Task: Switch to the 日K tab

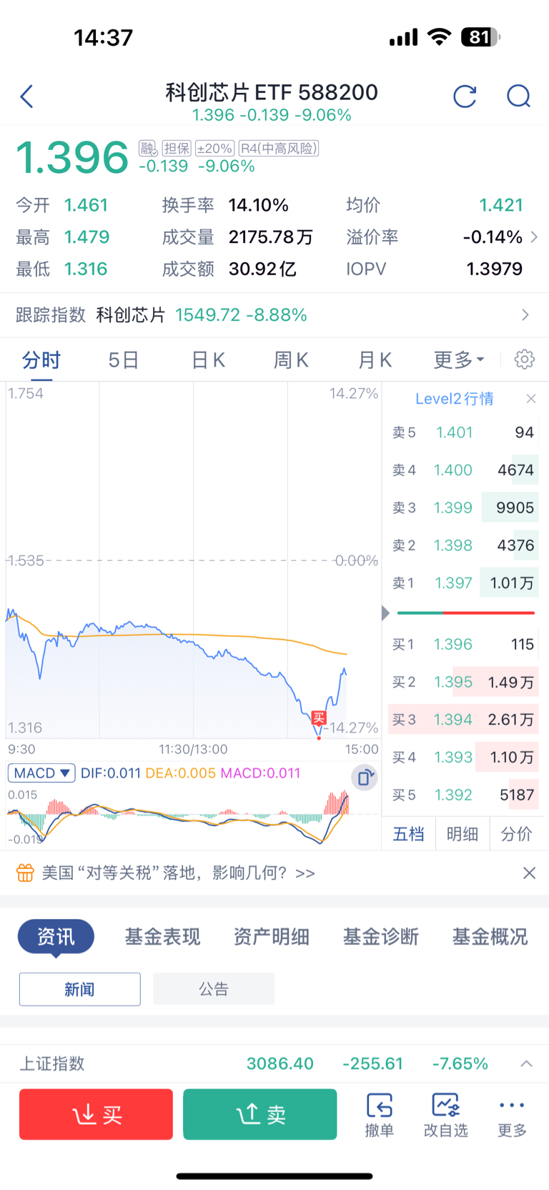Action: tap(207, 360)
